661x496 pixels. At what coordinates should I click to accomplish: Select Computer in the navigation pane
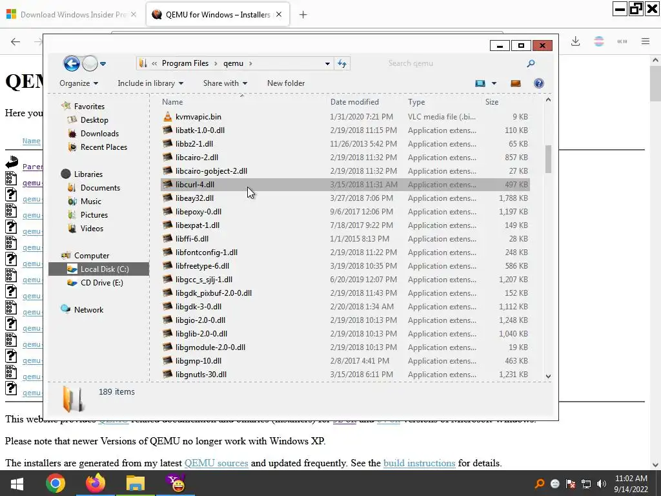point(92,256)
